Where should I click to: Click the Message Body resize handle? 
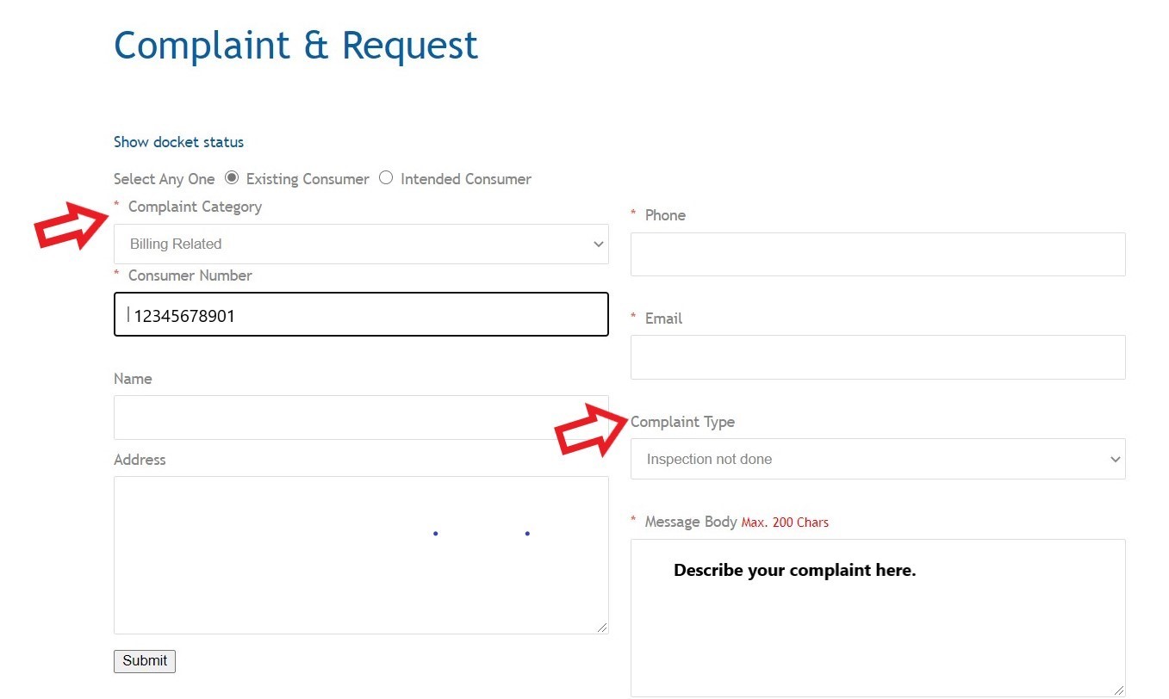pos(1119,690)
